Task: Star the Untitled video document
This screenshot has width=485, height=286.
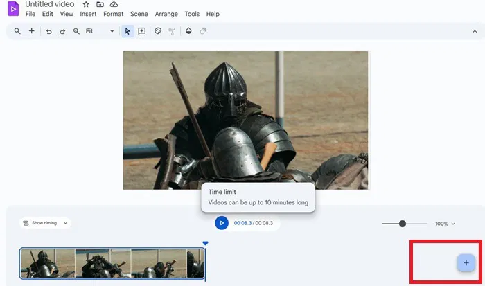Action: pos(86,4)
